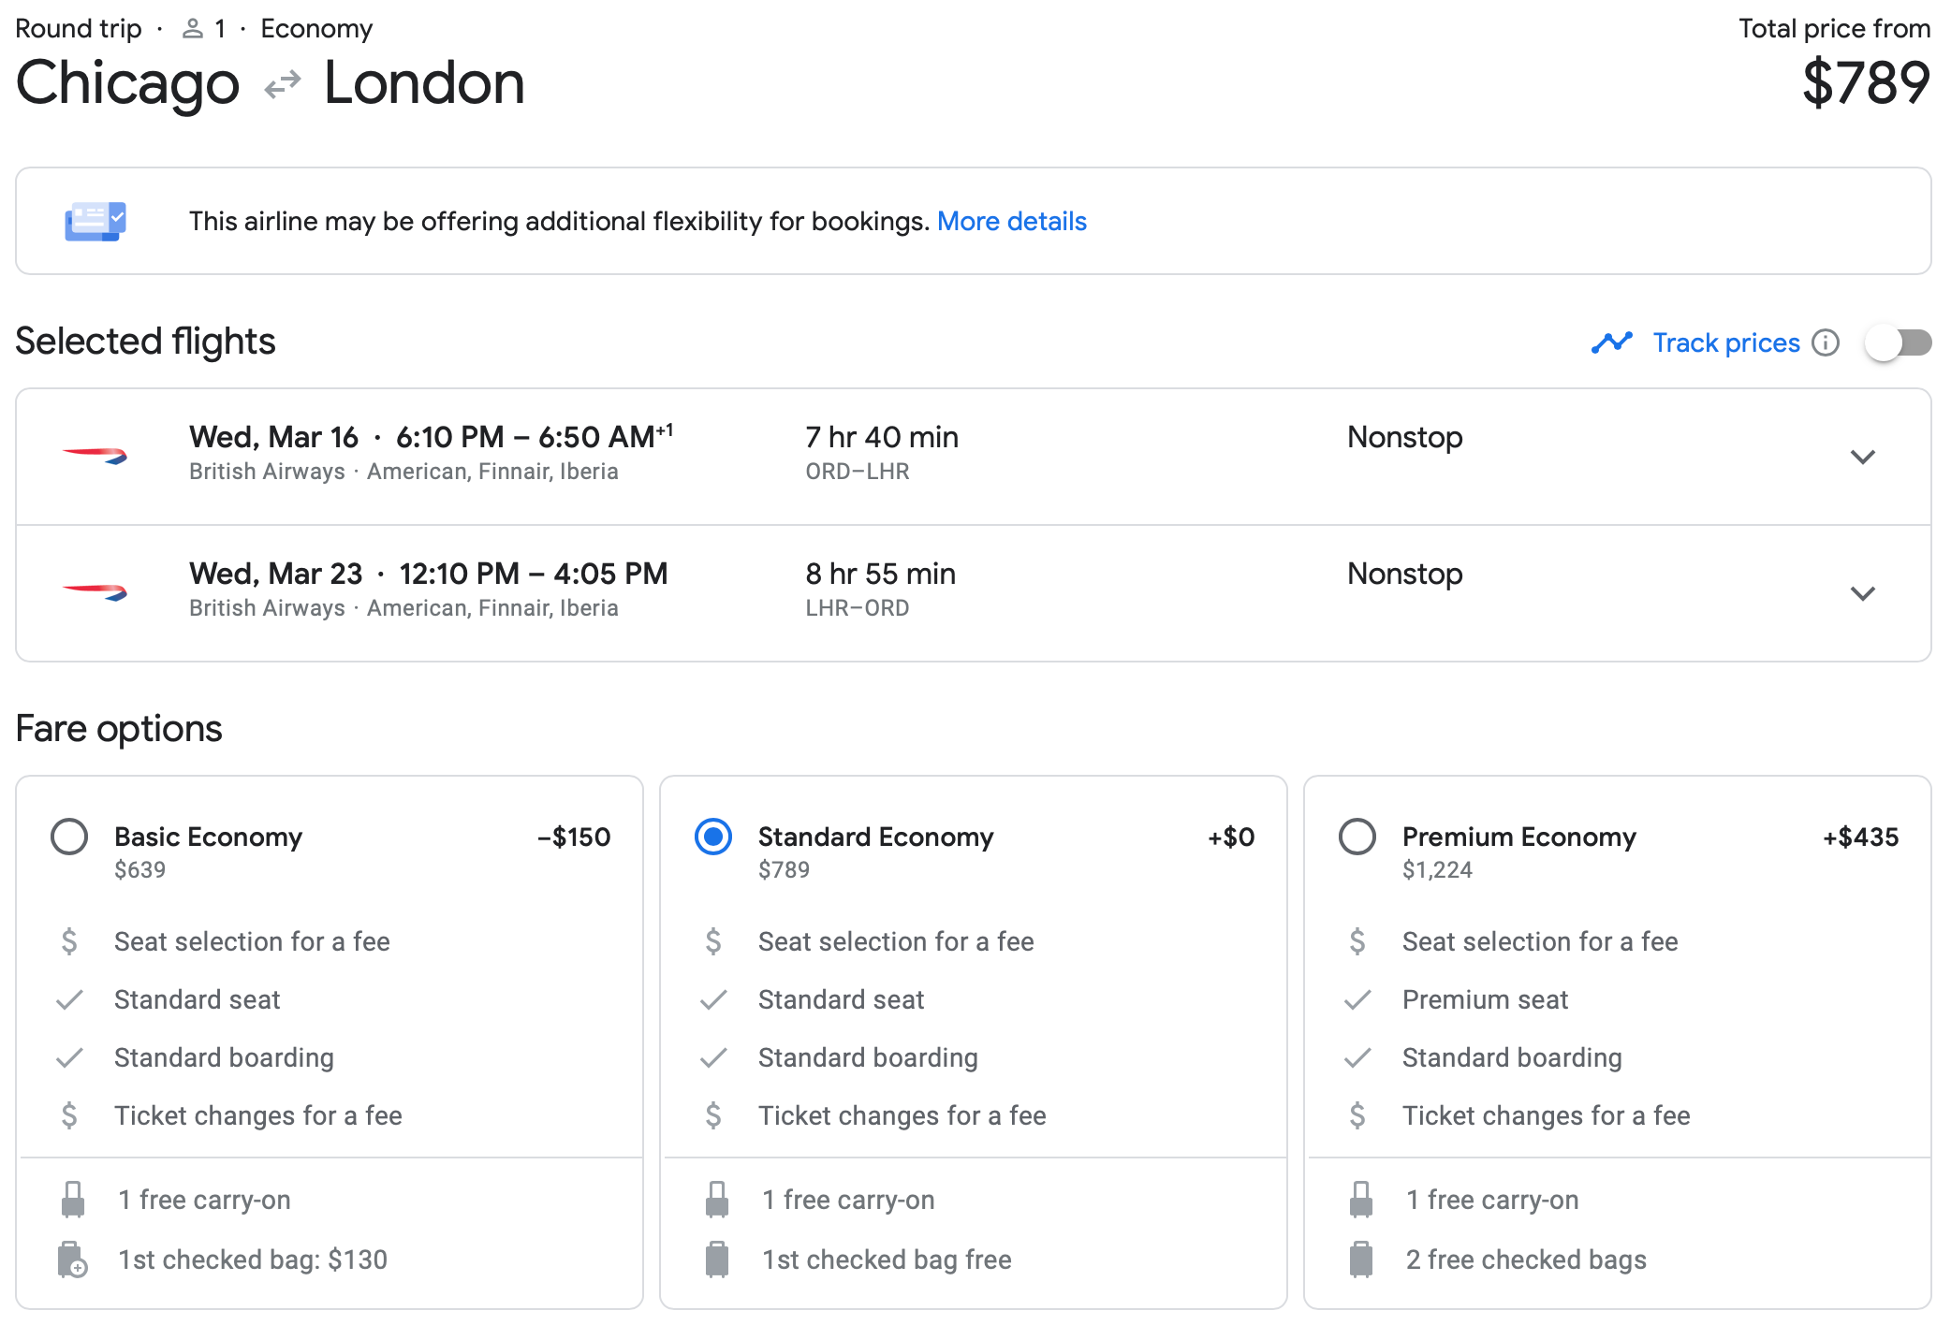This screenshot has width=1951, height=1325.
Task: Click the Basic Economy fare title
Action: pos(208,837)
